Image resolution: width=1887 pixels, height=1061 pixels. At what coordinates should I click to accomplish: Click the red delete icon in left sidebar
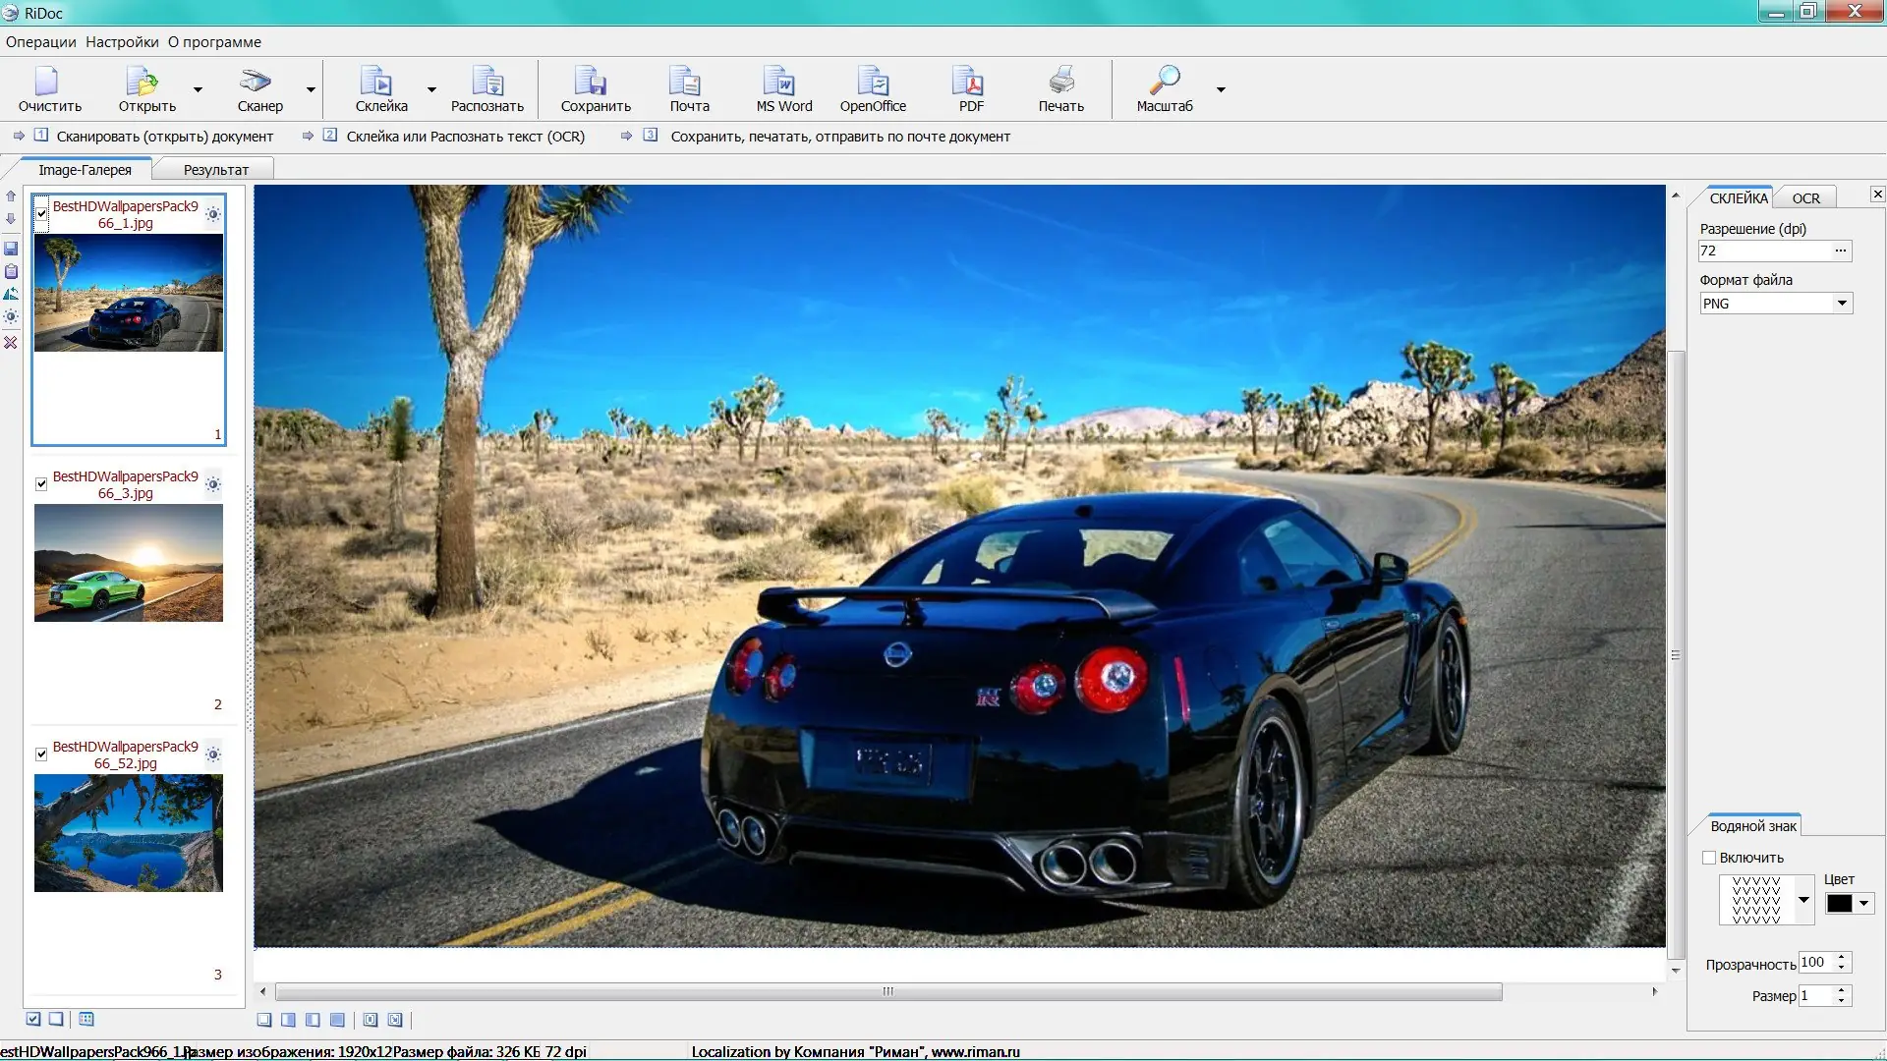pos(11,342)
